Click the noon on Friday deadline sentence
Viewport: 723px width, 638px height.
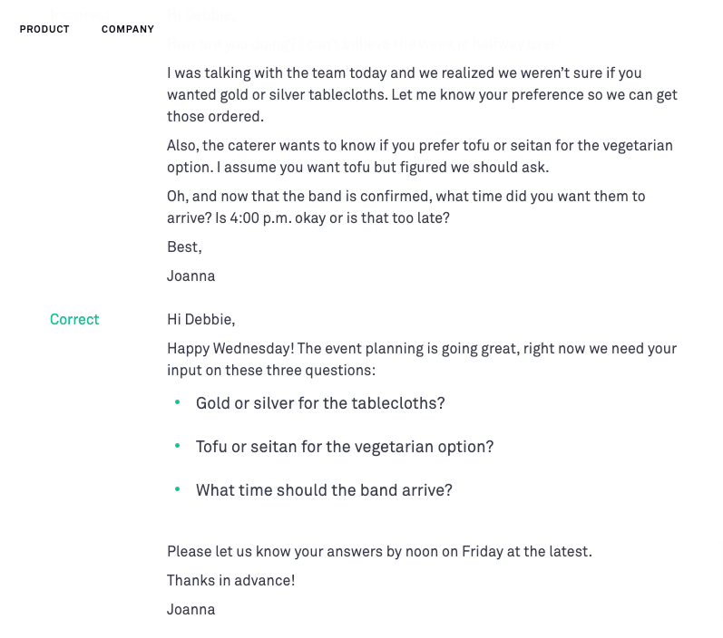click(379, 551)
